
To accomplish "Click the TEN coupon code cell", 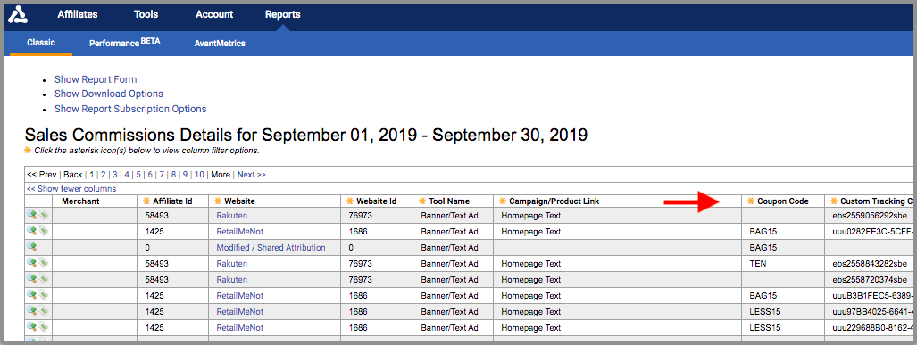I will tap(758, 263).
